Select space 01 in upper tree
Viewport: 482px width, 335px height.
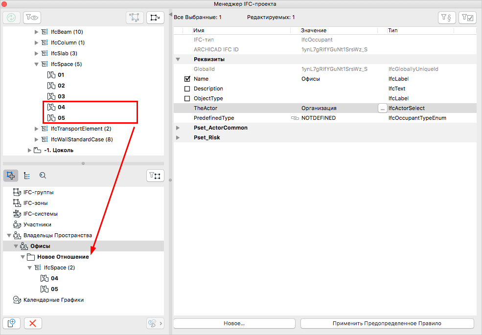click(x=61, y=75)
